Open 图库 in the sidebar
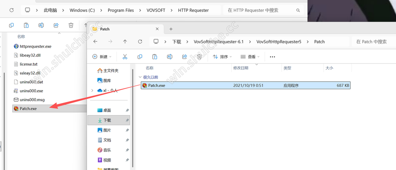The image size is (396, 170). click(104, 81)
